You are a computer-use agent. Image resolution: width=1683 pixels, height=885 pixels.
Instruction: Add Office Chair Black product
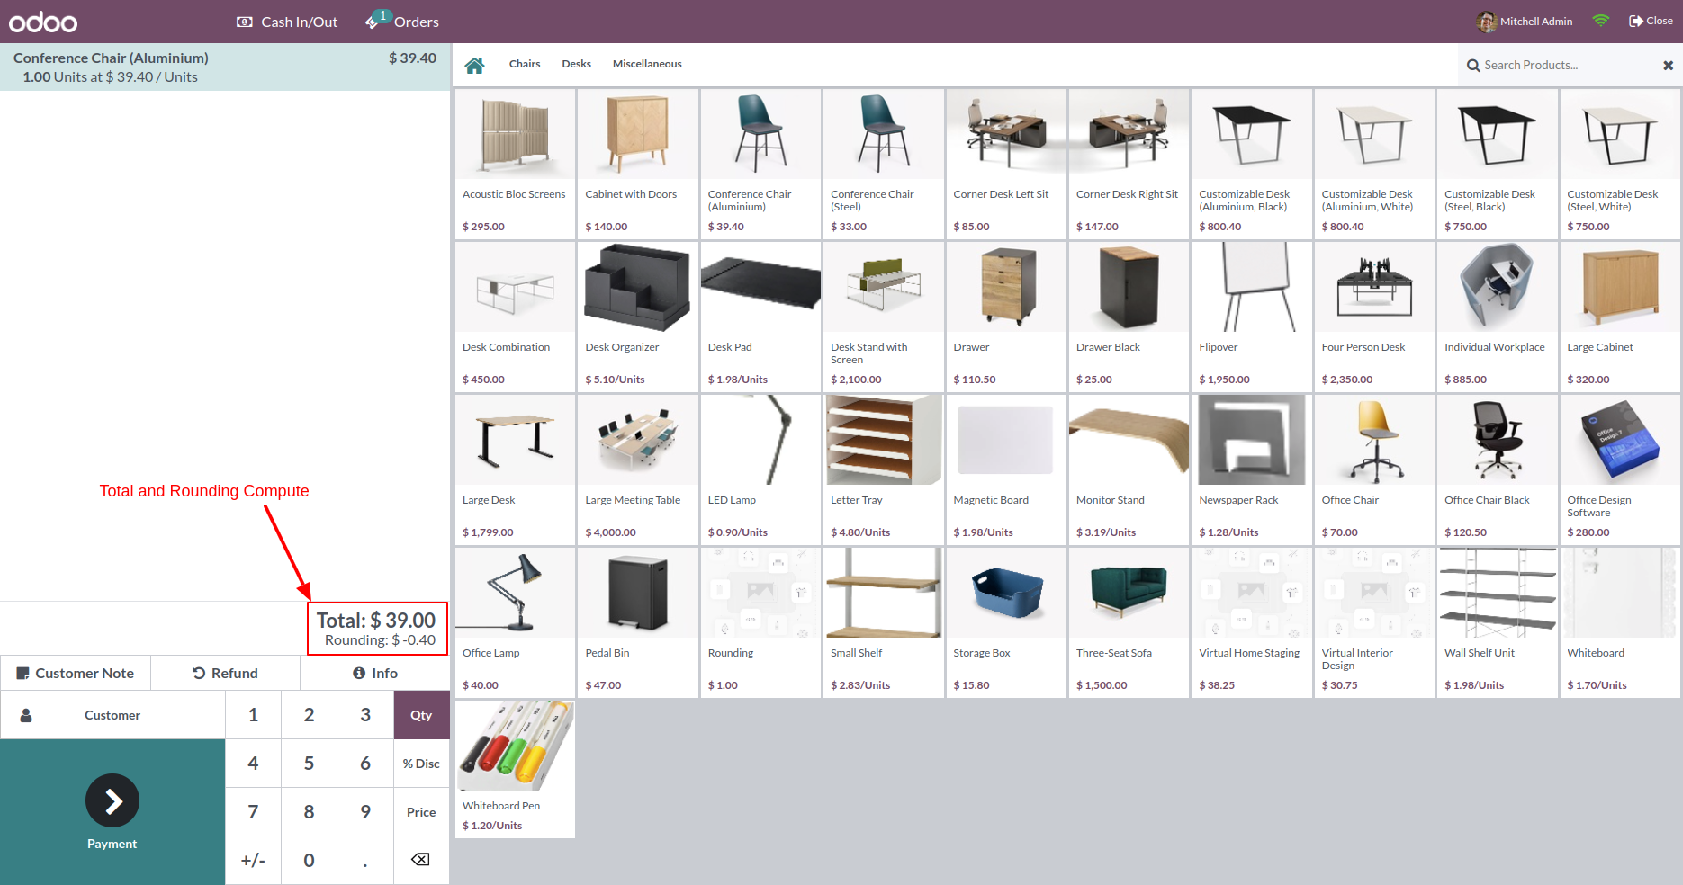click(x=1498, y=469)
